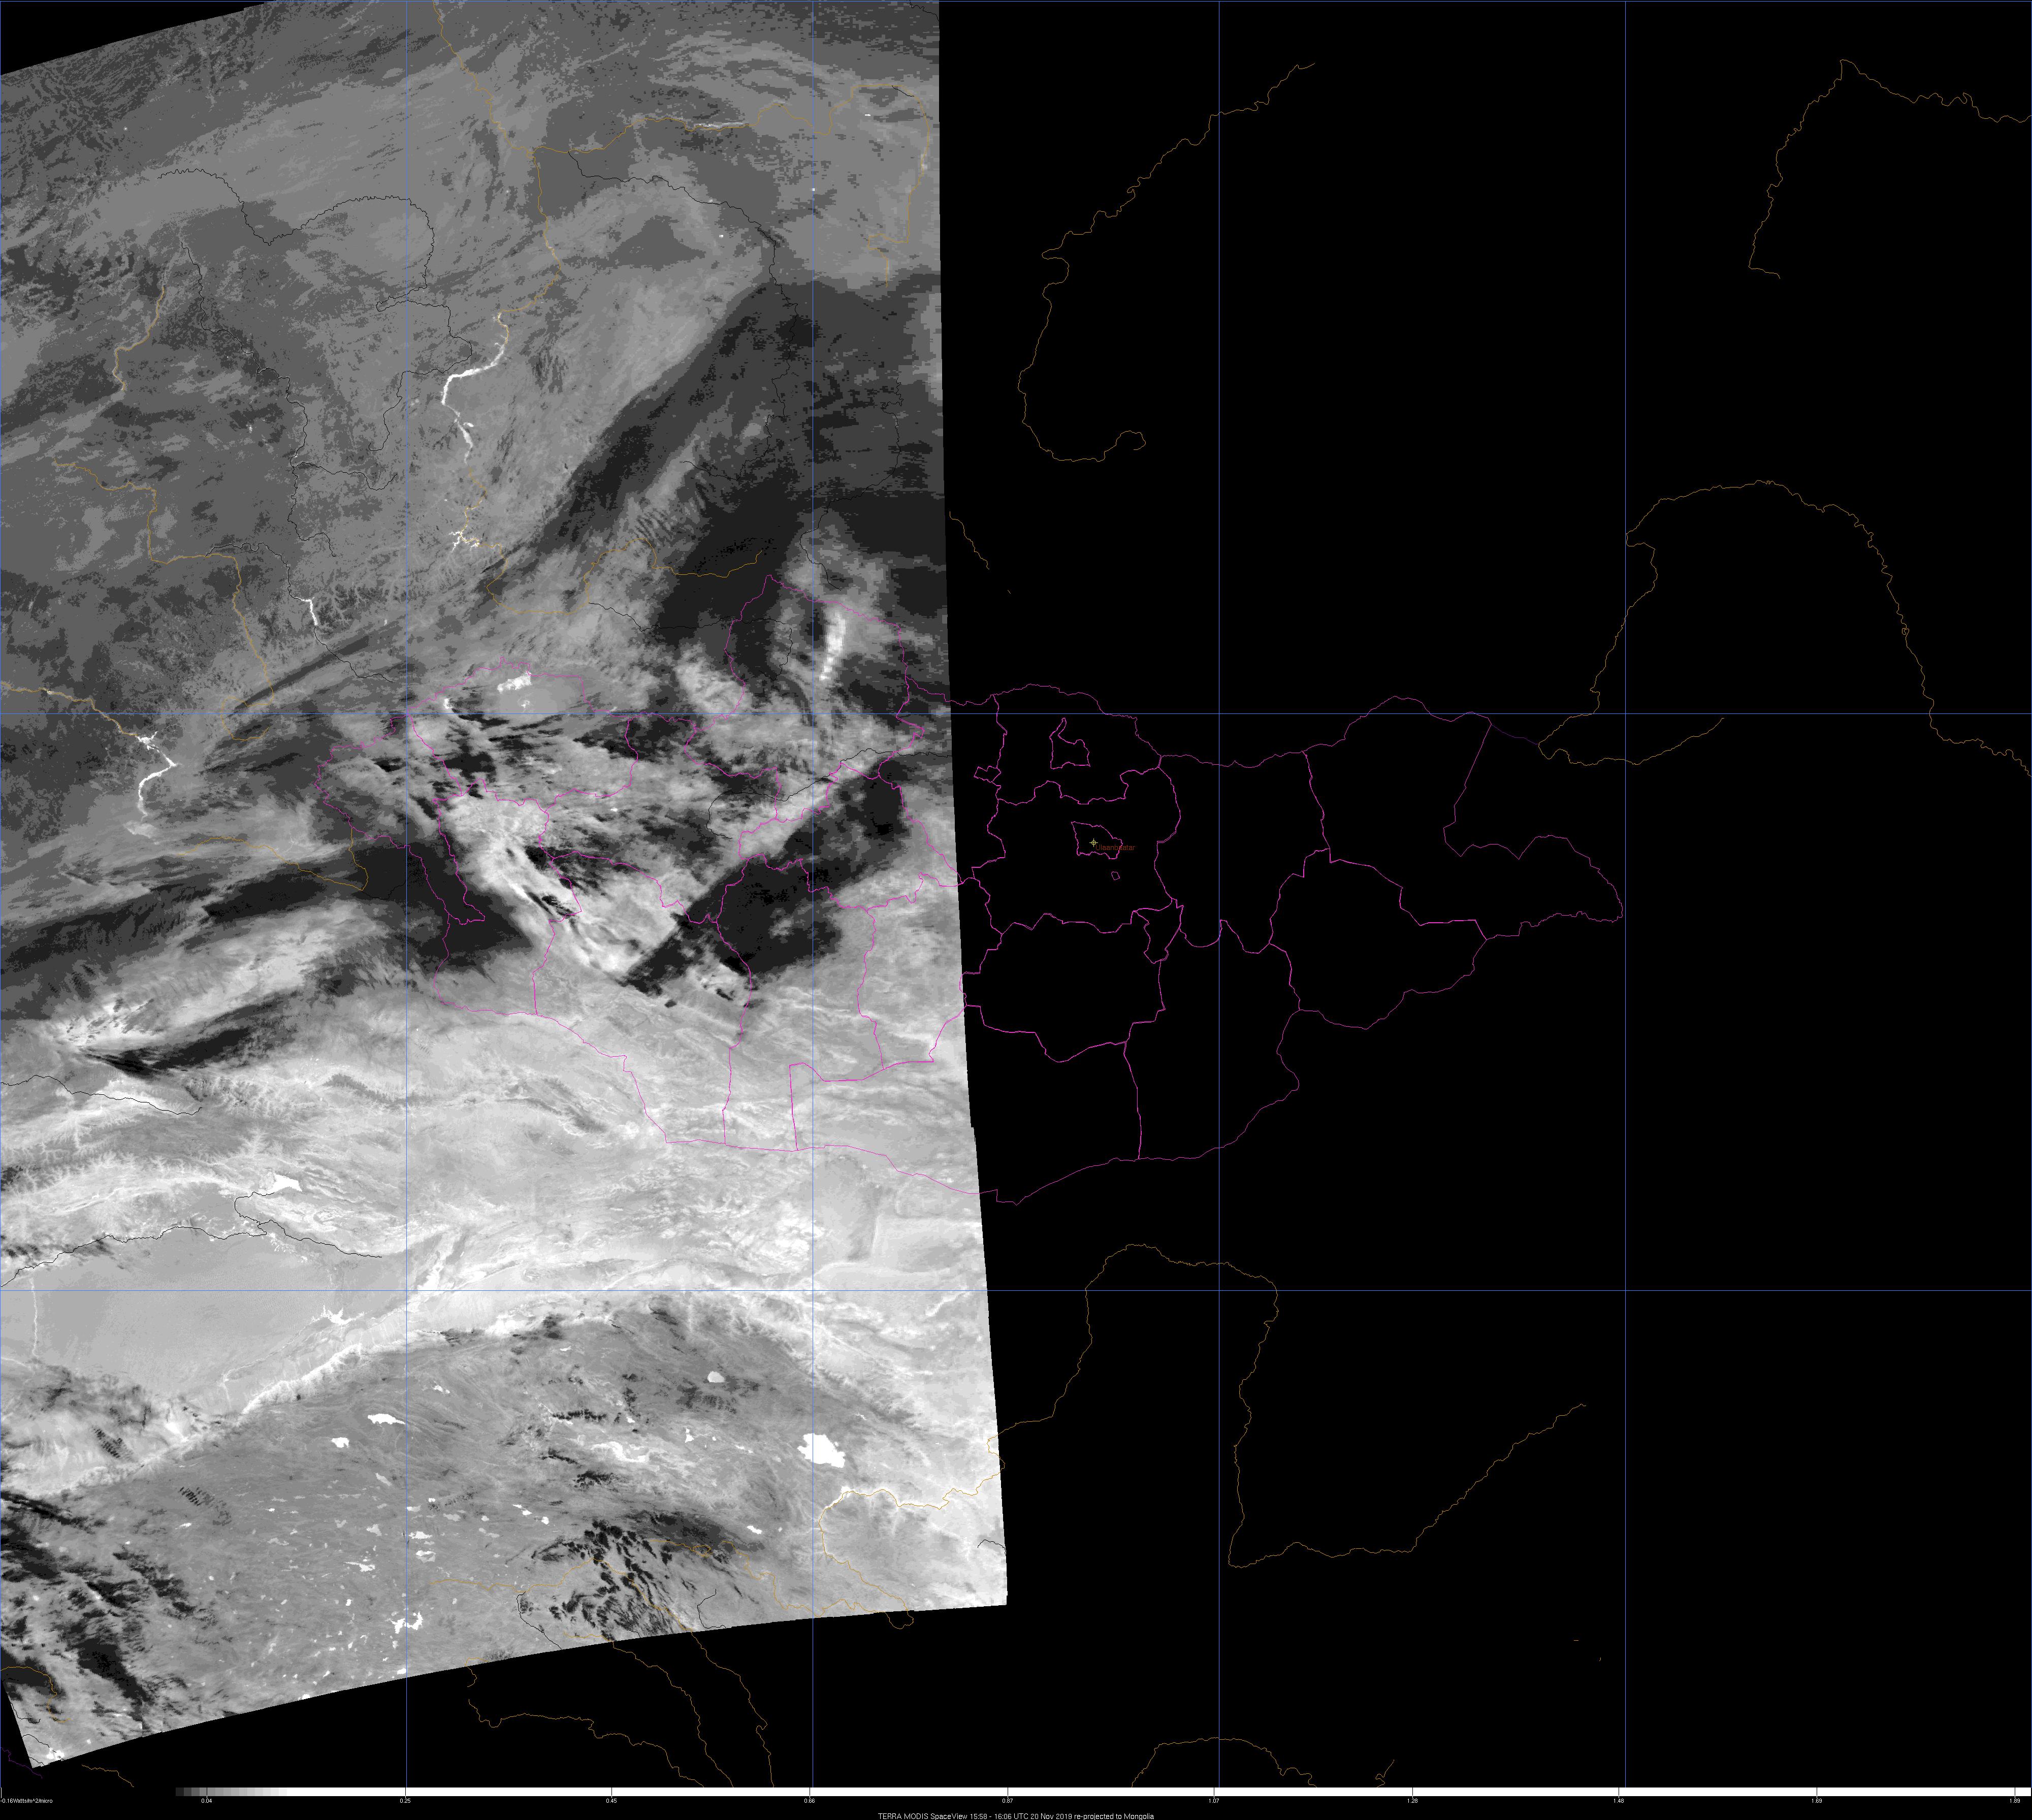Click the yellow crosshair marker at Ulaanbaatar
The image size is (2032, 1820).
1093,843
